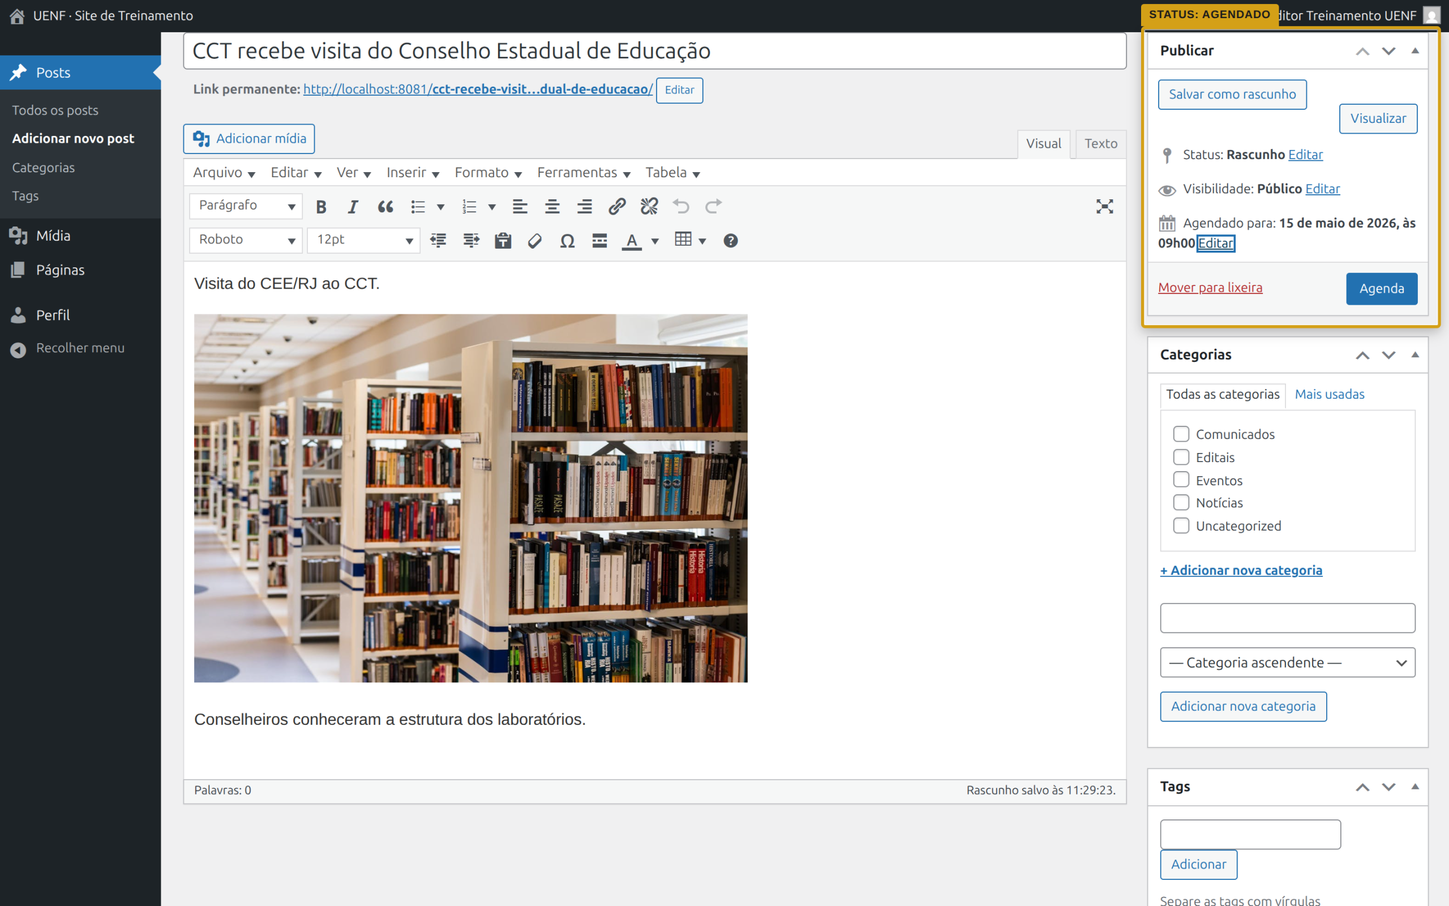The width and height of the screenshot is (1449, 906).
Task: Click the remove link icon
Action: tap(649, 207)
